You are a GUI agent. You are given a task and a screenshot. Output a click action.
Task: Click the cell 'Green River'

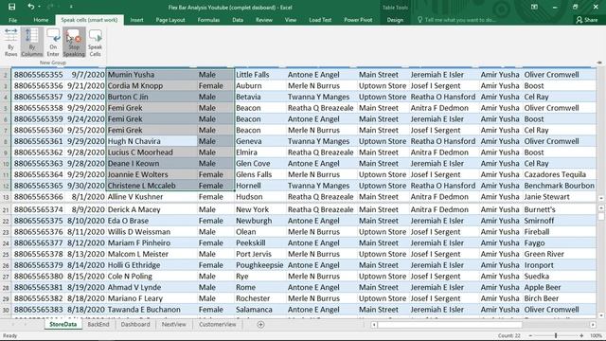tap(559, 254)
